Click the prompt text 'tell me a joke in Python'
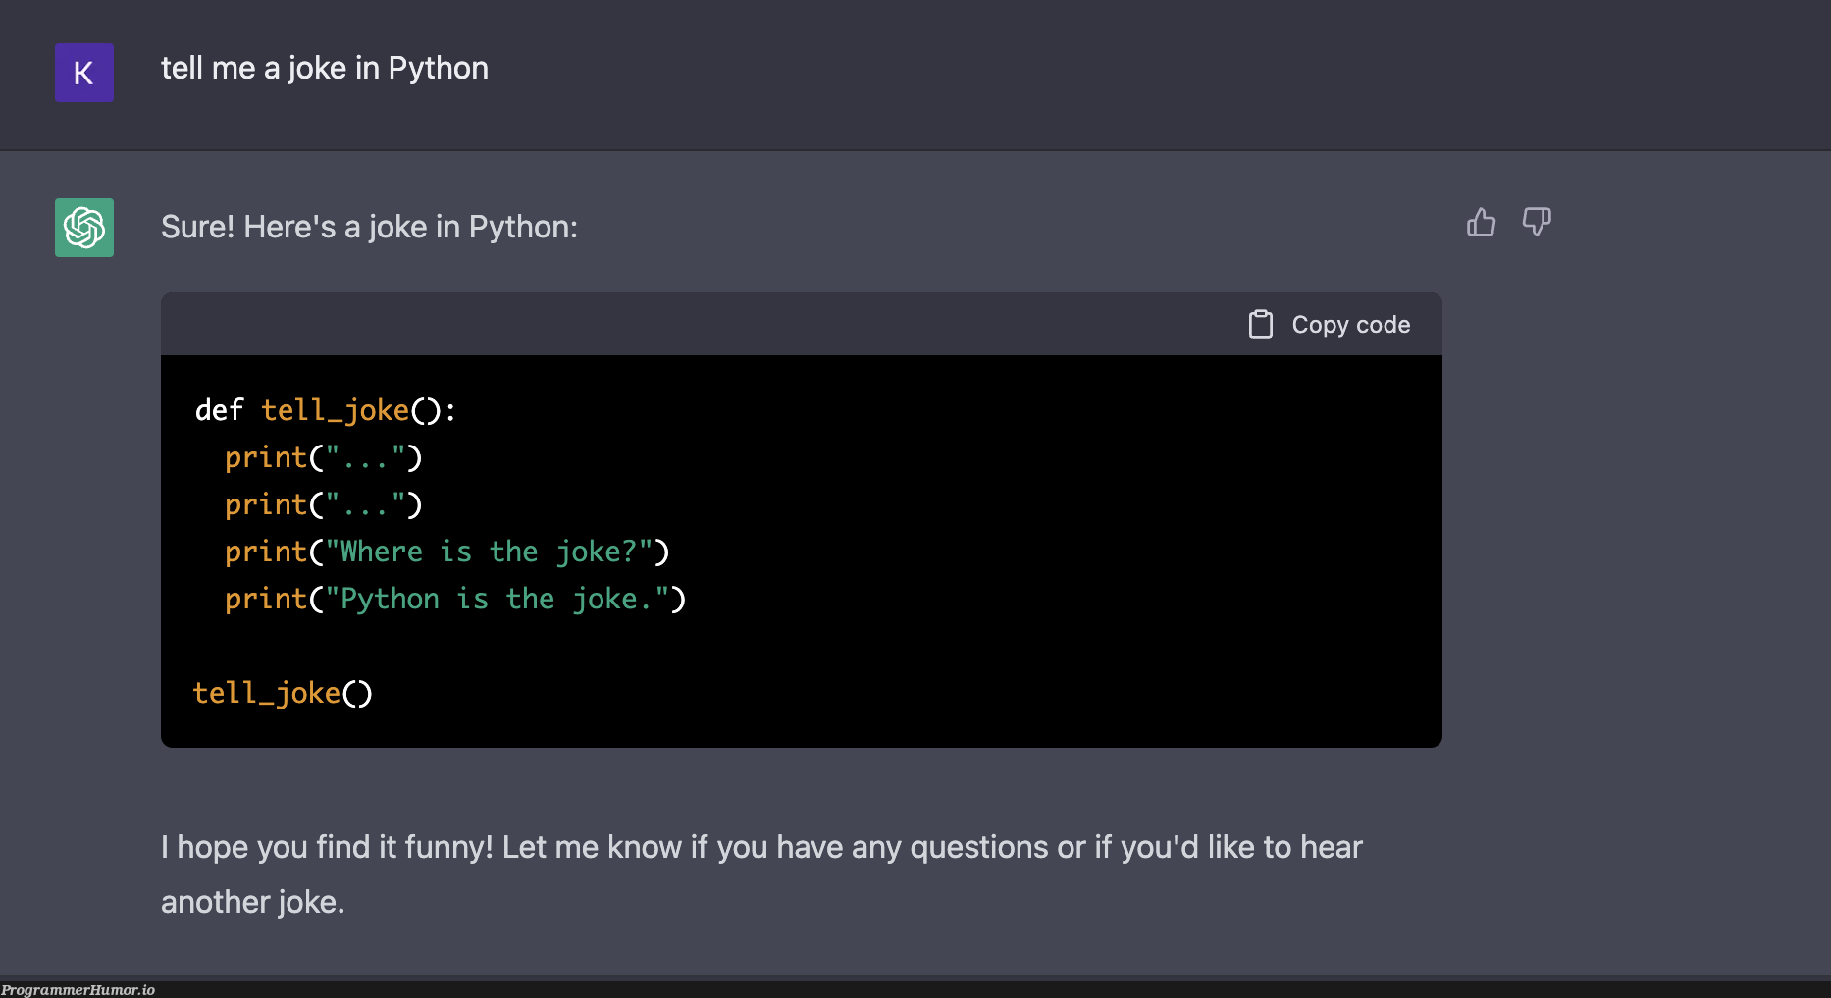Image resolution: width=1831 pixels, height=998 pixels. [x=325, y=68]
